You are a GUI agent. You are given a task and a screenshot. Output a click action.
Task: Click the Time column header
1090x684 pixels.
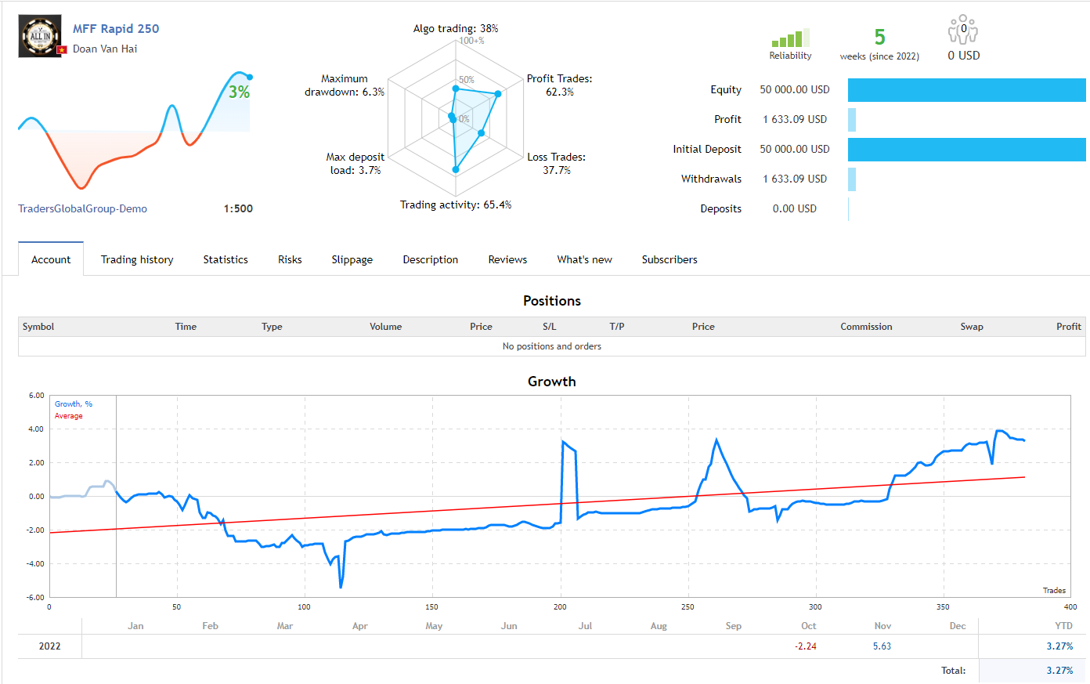[x=186, y=327]
